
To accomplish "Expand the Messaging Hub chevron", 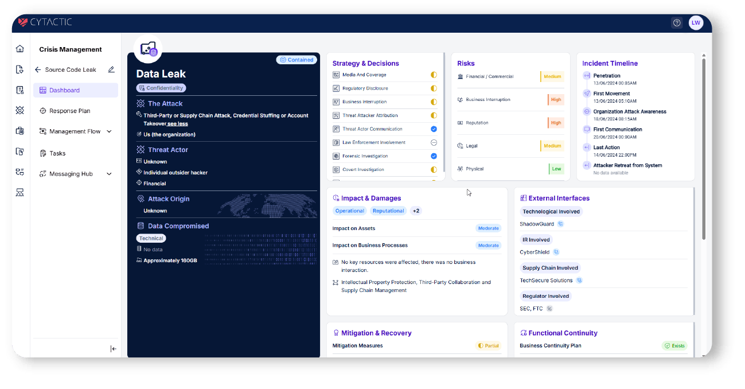I will 109,174.
